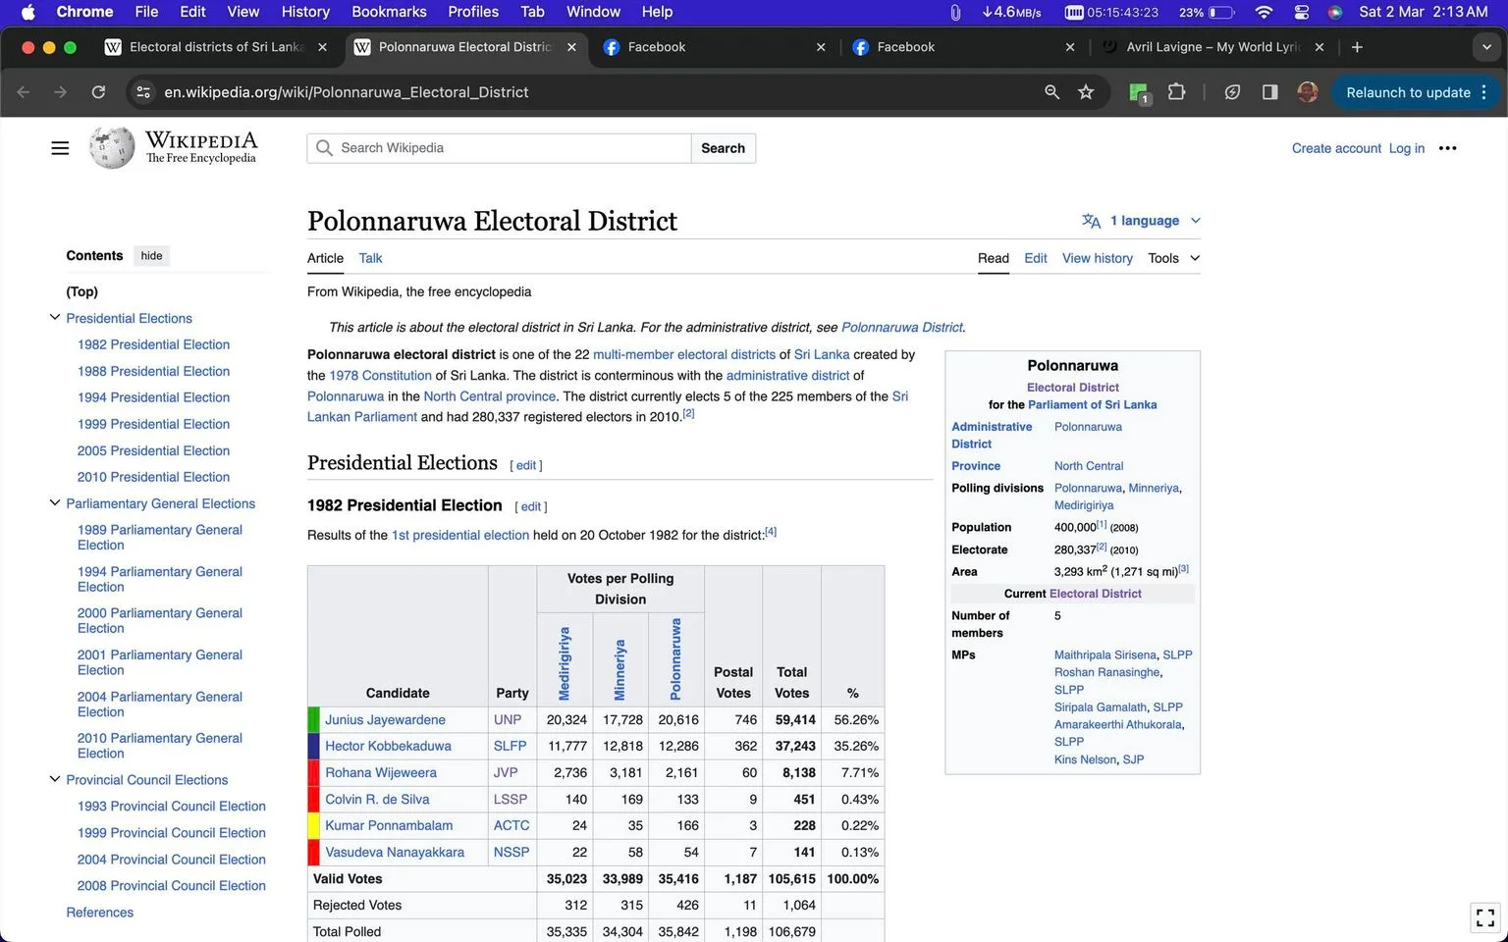Screen dimensions: 1508x942
Task: Collapse the Provincial Council Elections section
Action: pyautogui.click(x=55, y=780)
